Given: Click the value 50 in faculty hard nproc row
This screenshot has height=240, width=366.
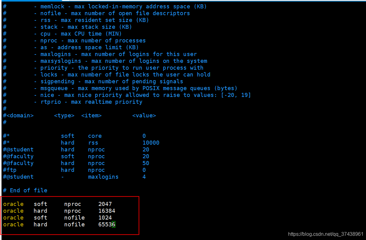Looking at the screenshot, I should click(146, 163).
